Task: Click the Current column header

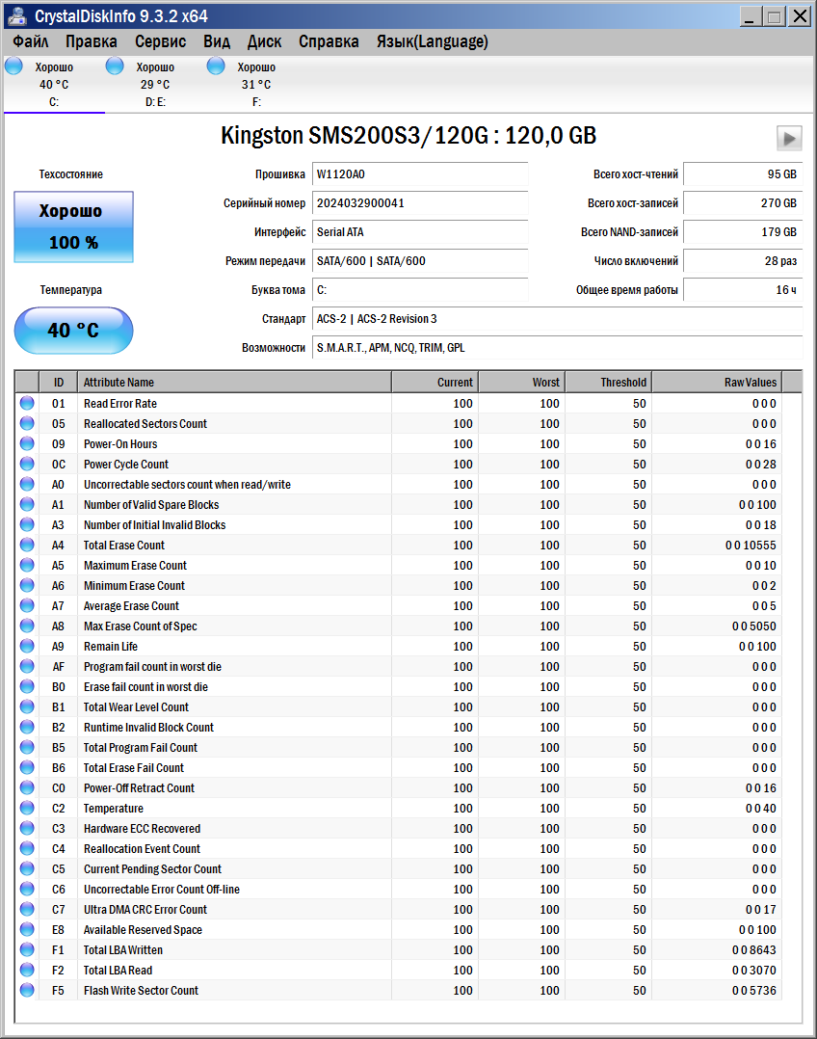Action: click(435, 383)
